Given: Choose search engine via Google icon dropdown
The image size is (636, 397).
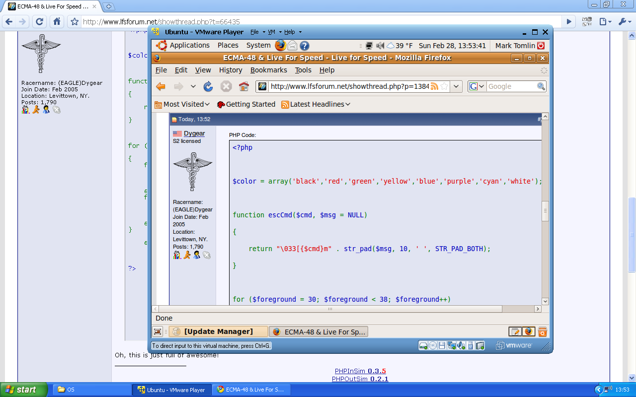Looking at the screenshot, I should pos(477,86).
